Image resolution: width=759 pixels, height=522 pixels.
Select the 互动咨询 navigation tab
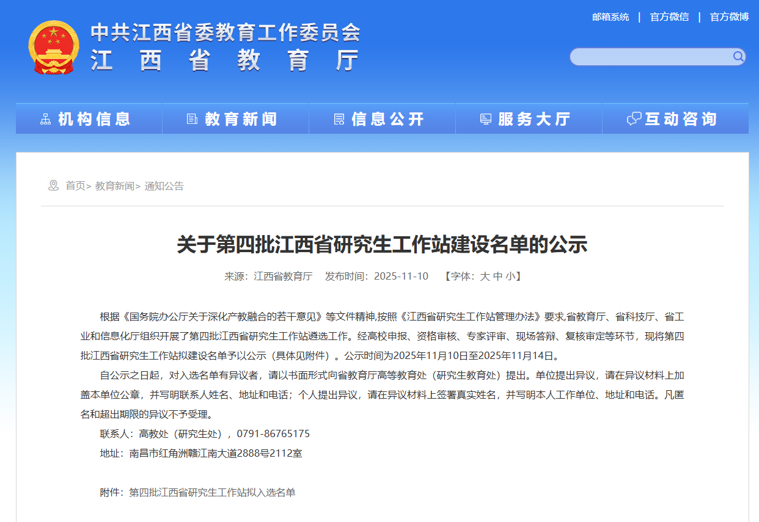(x=681, y=119)
